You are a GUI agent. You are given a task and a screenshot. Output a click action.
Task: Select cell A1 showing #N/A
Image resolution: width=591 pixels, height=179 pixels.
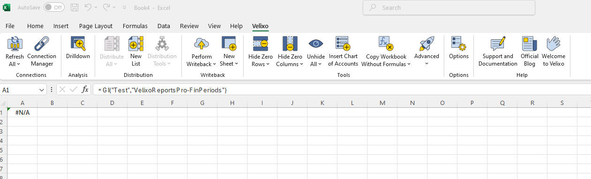click(22, 112)
